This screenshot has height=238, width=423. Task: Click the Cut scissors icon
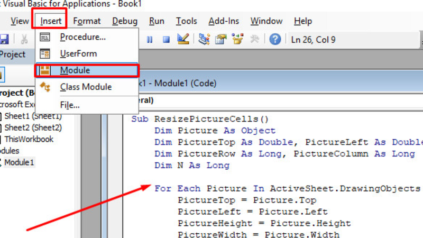click(x=24, y=39)
